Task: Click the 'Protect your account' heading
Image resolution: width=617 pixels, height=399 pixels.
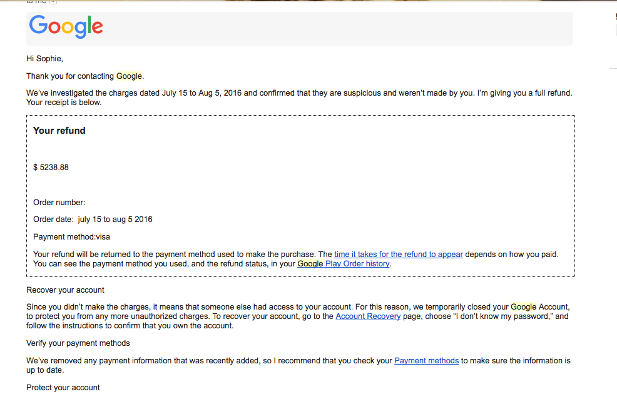Action: pos(63,388)
